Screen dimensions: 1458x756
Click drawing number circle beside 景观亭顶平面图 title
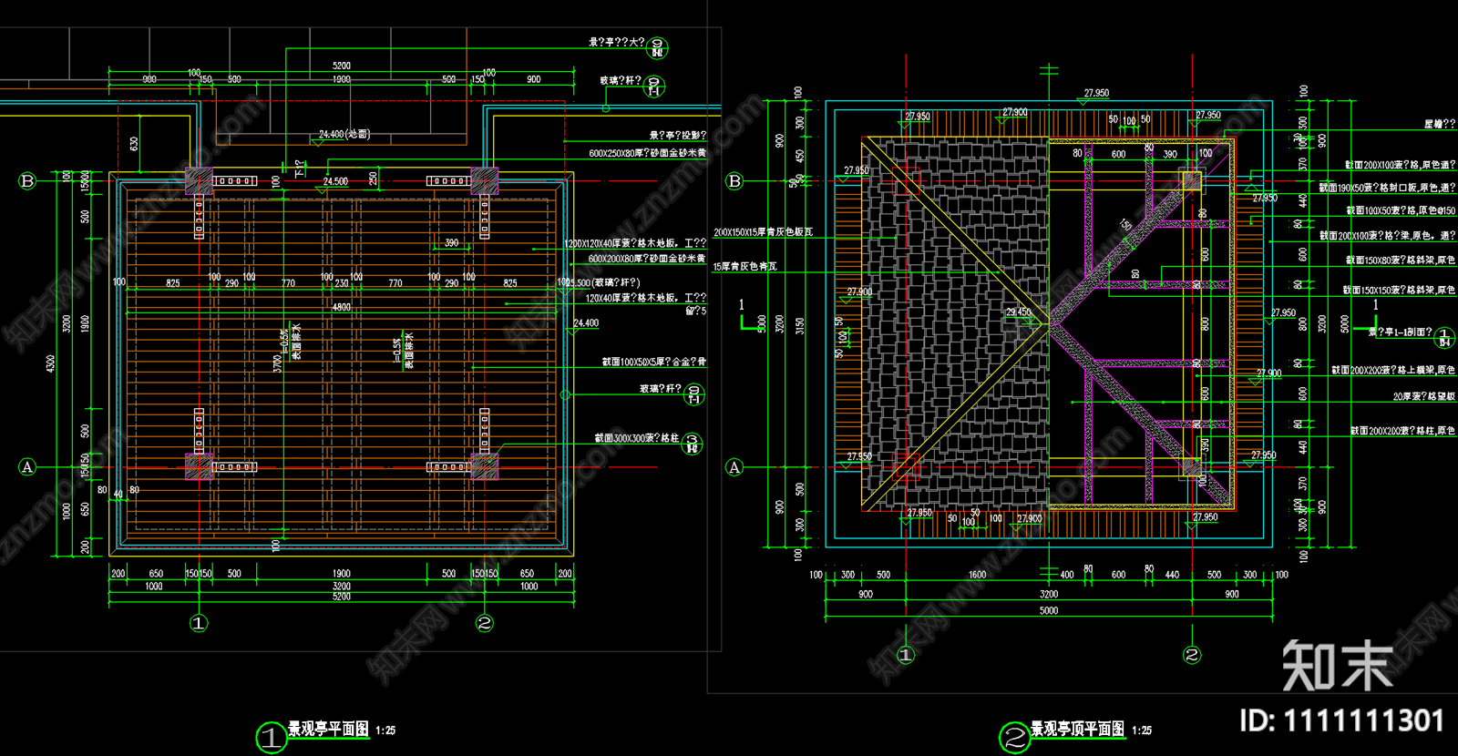pyautogui.click(x=1014, y=737)
